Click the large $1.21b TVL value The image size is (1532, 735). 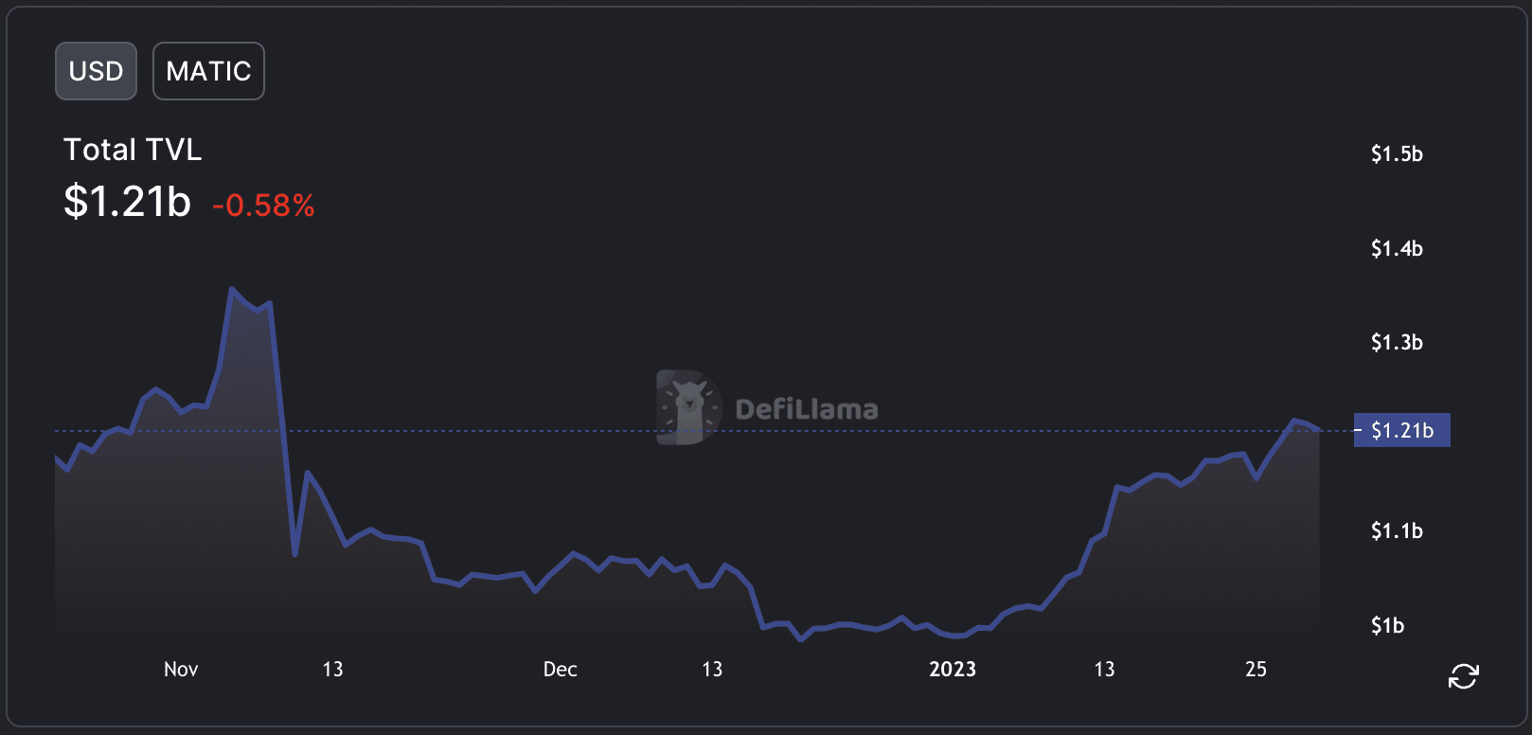click(x=127, y=202)
